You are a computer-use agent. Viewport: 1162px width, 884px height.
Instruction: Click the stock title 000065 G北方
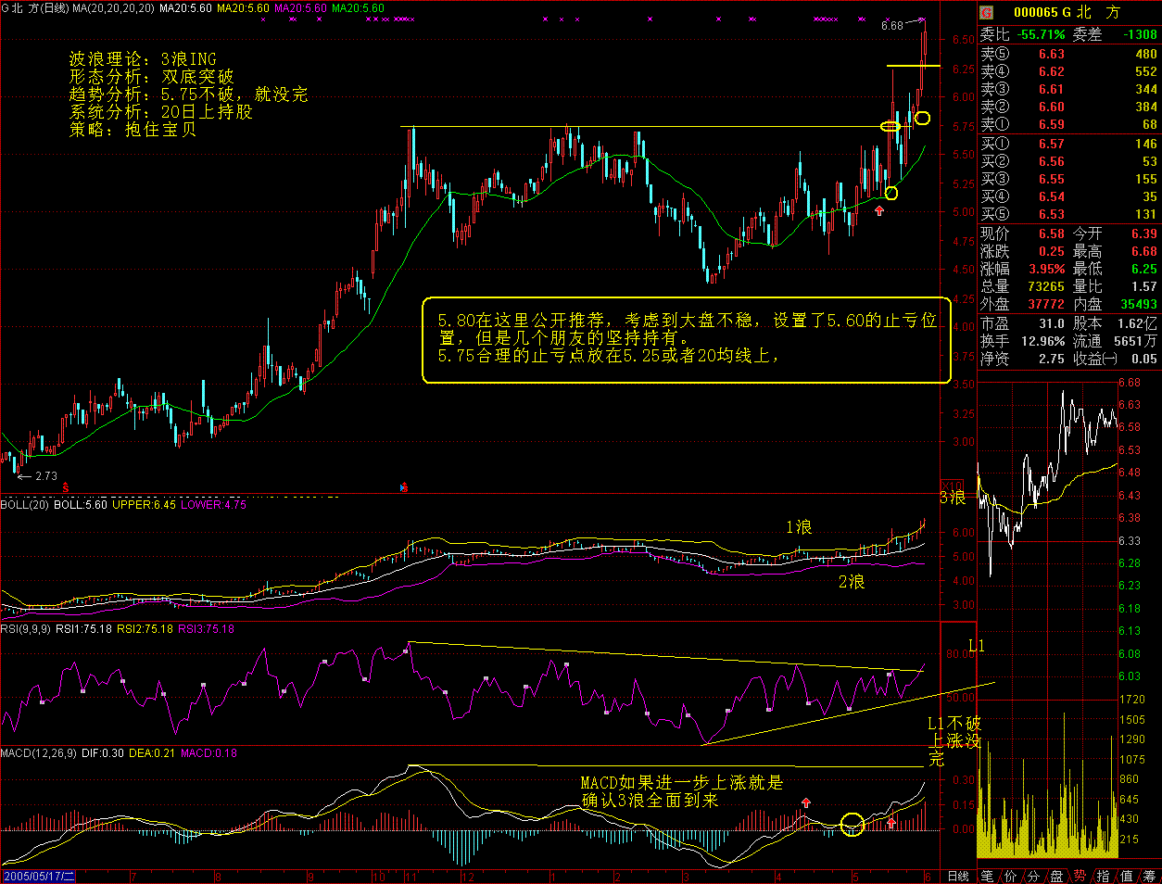point(1067,12)
